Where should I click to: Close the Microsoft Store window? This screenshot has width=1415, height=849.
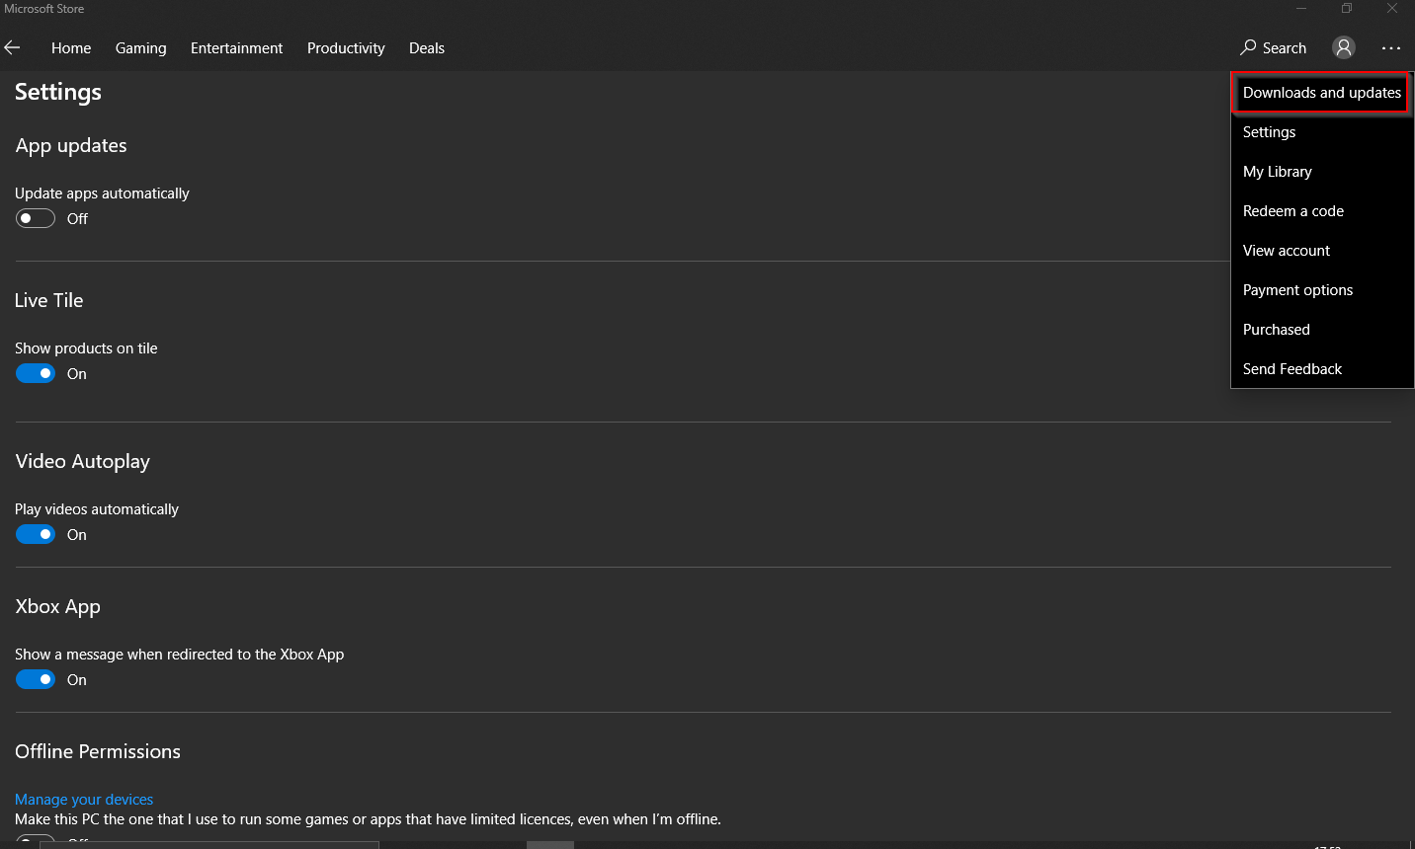1392,9
